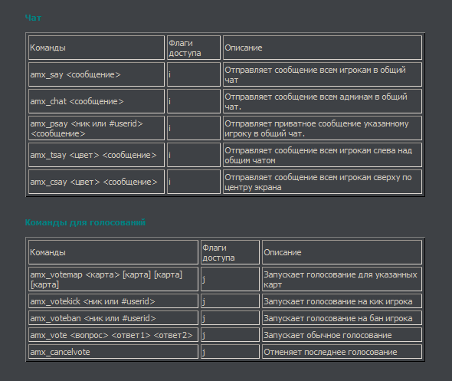Select the amx_say <сообщение> command cell
The image size is (452, 381).
[x=97, y=74]
